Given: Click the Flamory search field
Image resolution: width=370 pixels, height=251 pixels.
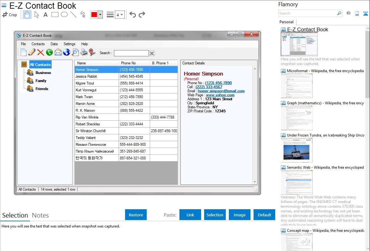Looking at the screenshot, I should pyautogui.click(x=307, y=14).
